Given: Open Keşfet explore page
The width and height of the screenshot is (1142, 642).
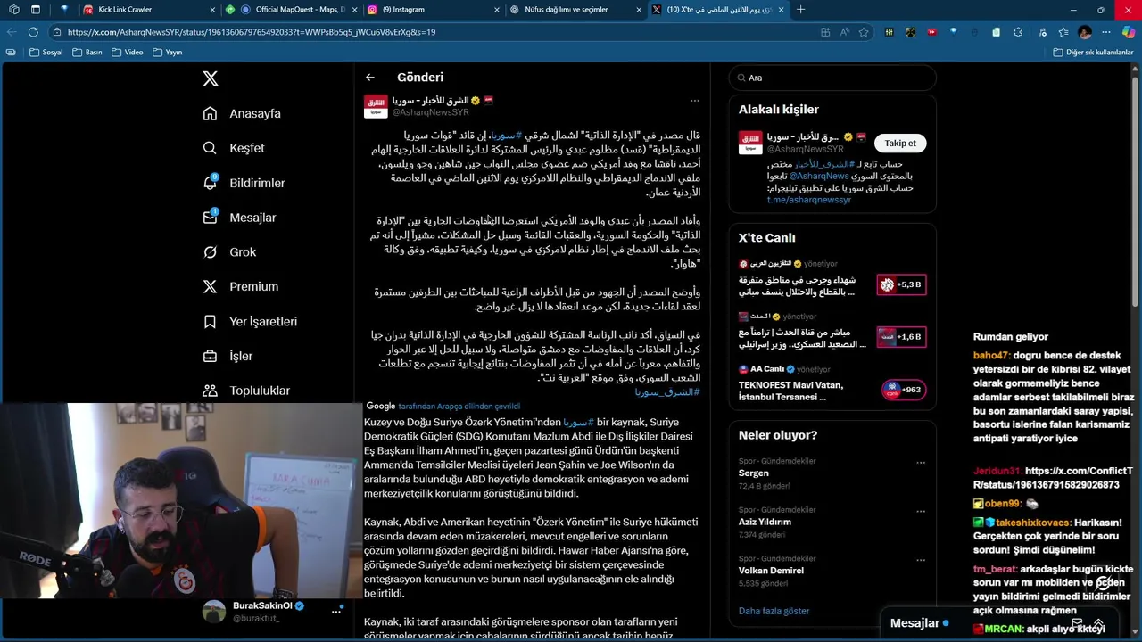Looking at the screenshot, I should pyautogui.click(x=234, y=148).
